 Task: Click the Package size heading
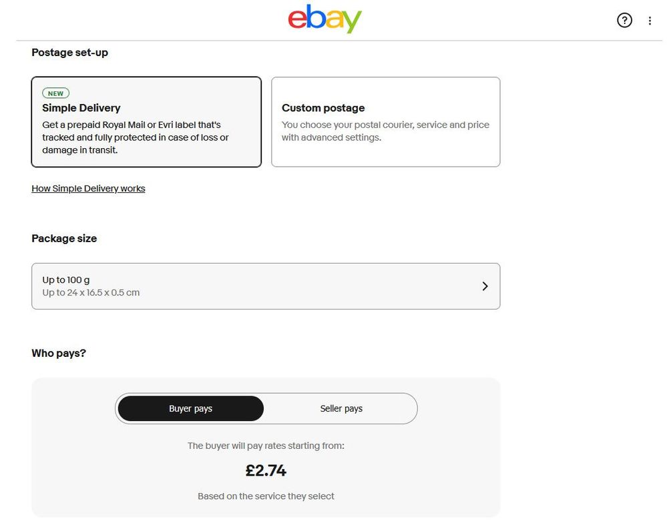click(x=64, y=238)
